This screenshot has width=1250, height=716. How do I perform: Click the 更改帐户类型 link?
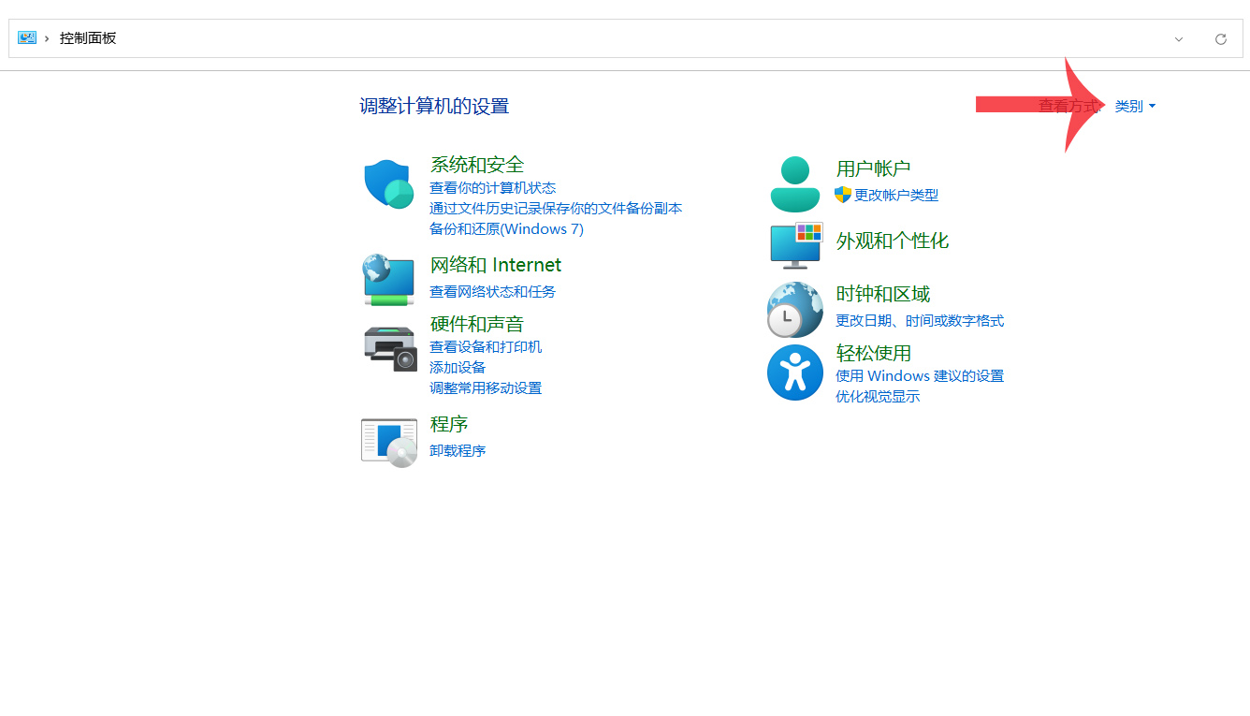pyautogui.click(x=895, y=196)
